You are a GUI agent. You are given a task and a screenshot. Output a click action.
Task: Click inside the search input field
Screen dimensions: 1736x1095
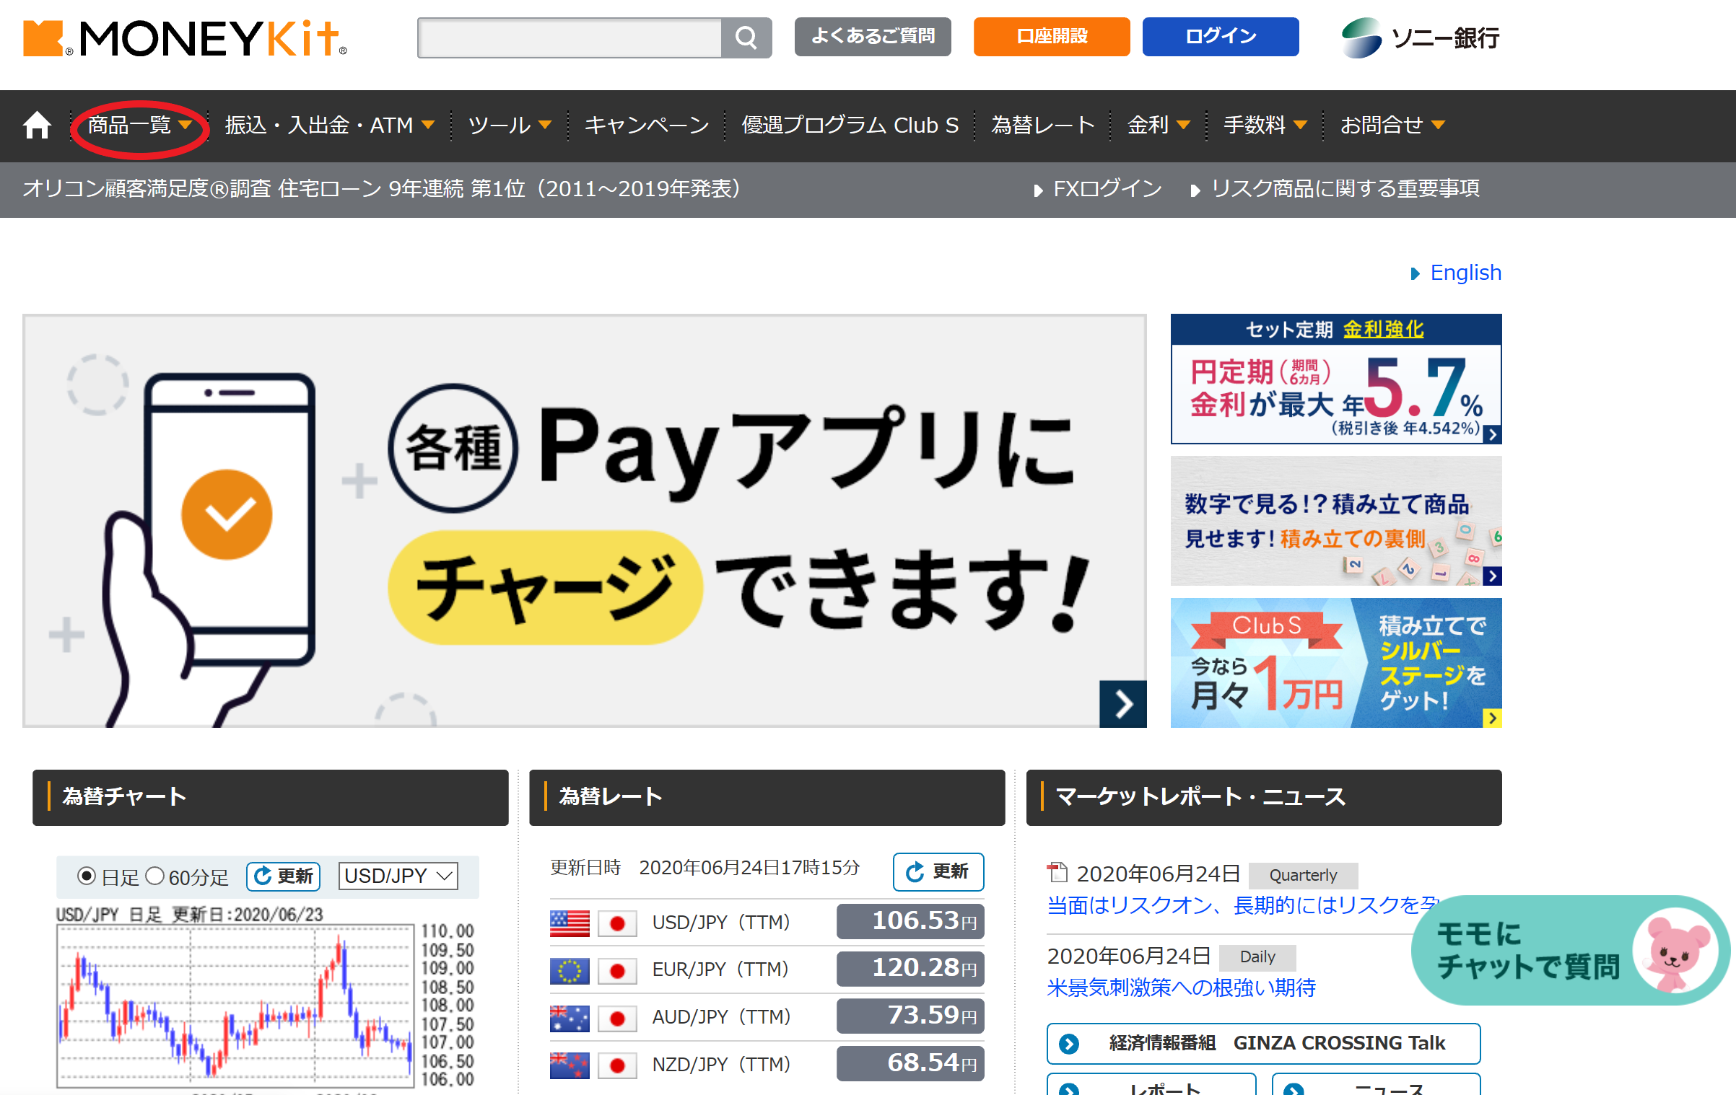point(570,38)
